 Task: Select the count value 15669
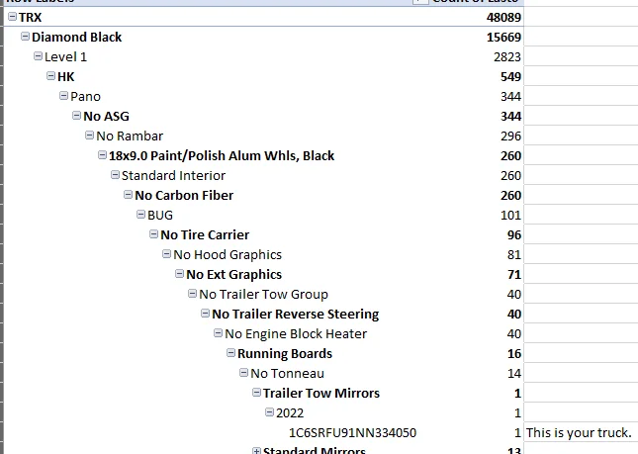(x=503, y=37)
